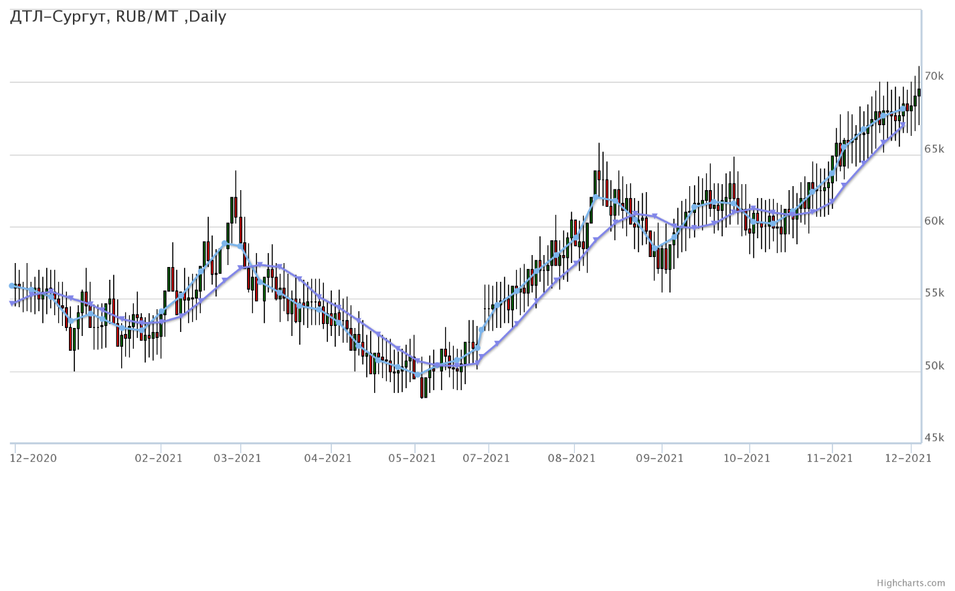This screenshot has height=591, width=955.
Task: Click the first light-blue circle marker at line start
Action: (x=12, y=286)
